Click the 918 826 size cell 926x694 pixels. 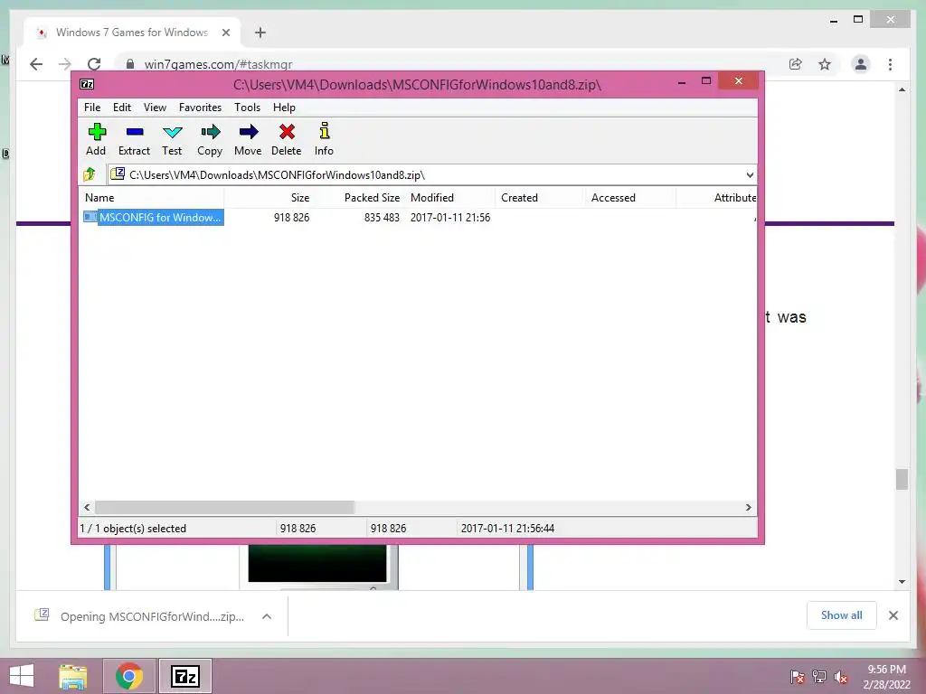[x=291, y=217]
